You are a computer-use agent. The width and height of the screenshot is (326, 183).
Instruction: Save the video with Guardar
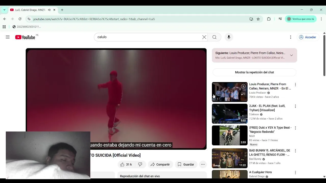pyautogui.click(x=186, y=164)
